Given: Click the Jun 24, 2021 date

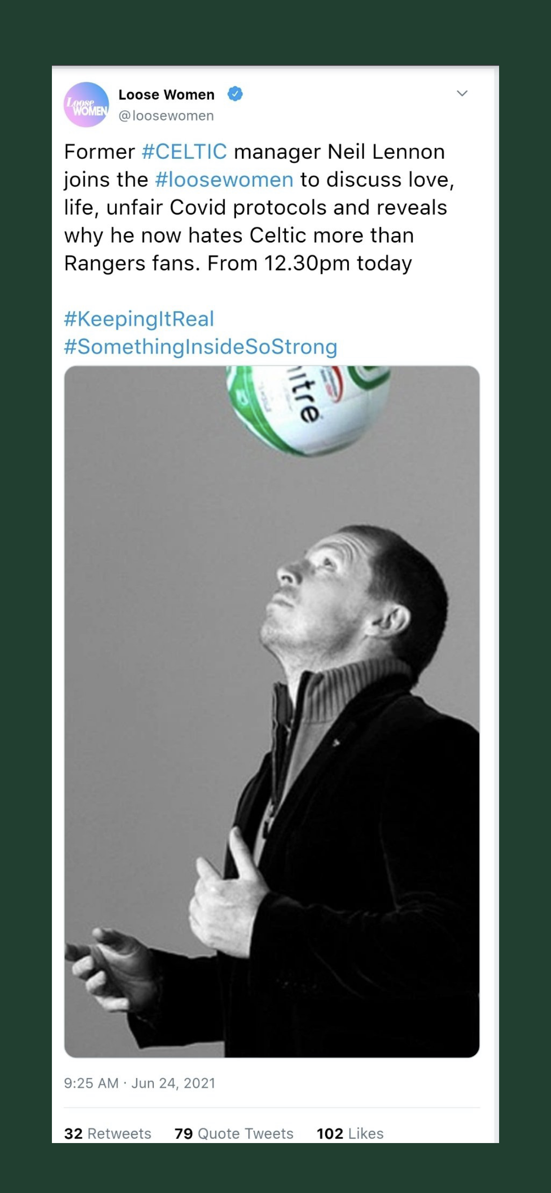Looking at the screenshot, I should click(173, 1083).
